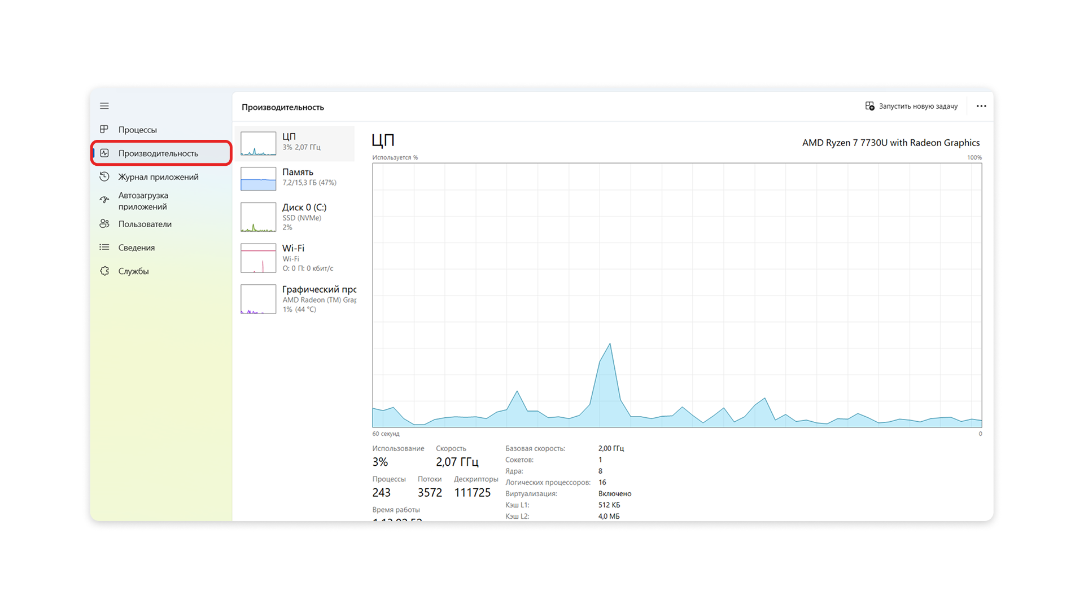Switch to Пользователи page
Image resolution: width=1084 pixels, height=609 pixels.
tap(161, 224)
